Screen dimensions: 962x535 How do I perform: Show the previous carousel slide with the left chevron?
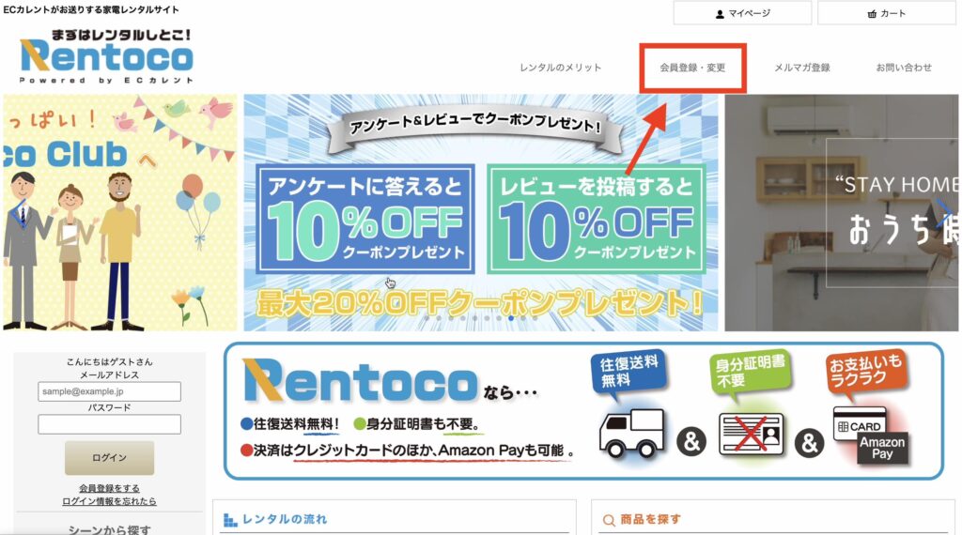tap(19, 213)
